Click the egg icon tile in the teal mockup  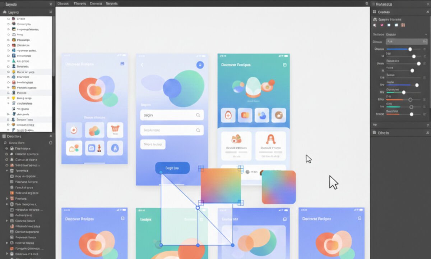228,115
